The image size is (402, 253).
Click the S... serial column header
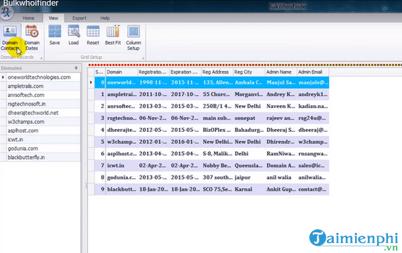100,72
